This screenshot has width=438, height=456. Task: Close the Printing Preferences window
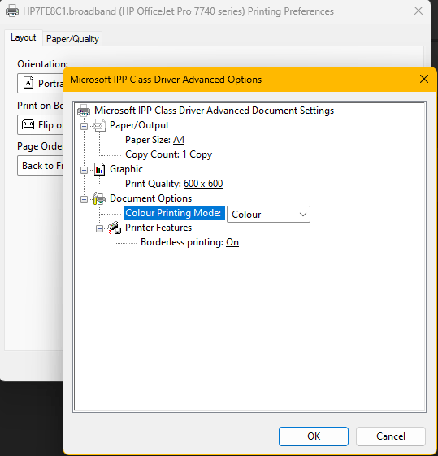click(x=418, y=11)
